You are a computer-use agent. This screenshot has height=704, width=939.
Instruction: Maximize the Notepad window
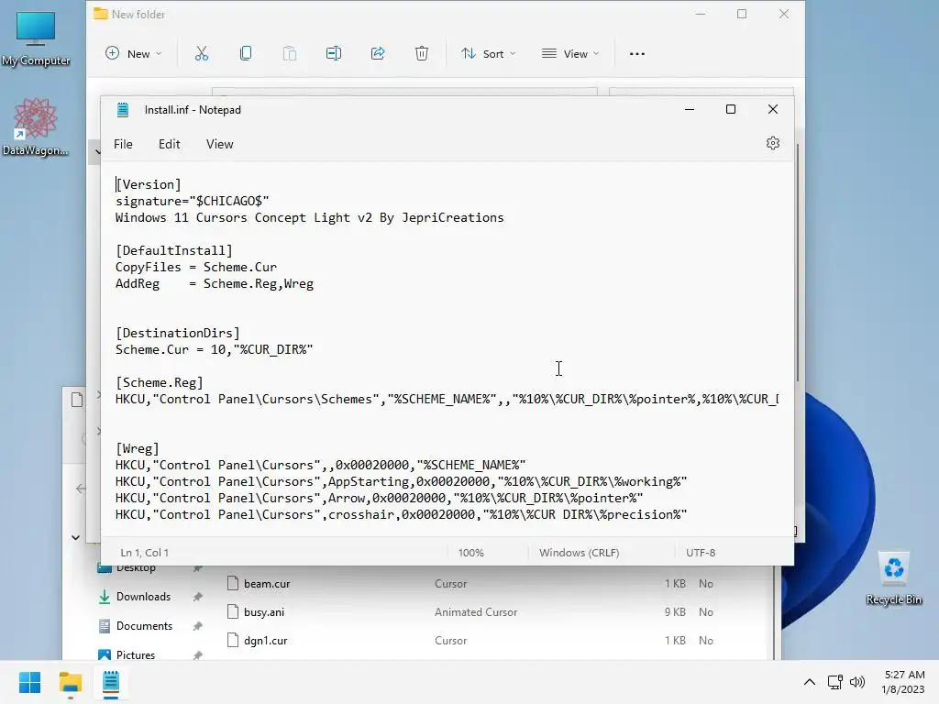pos(731,109)
